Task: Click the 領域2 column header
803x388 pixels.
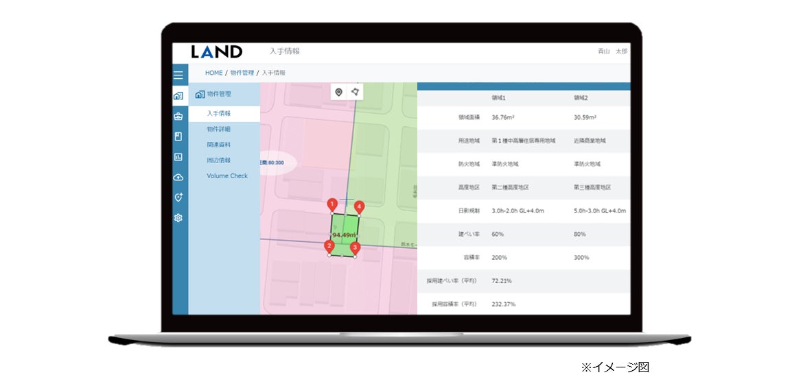Action: point(581,97)
